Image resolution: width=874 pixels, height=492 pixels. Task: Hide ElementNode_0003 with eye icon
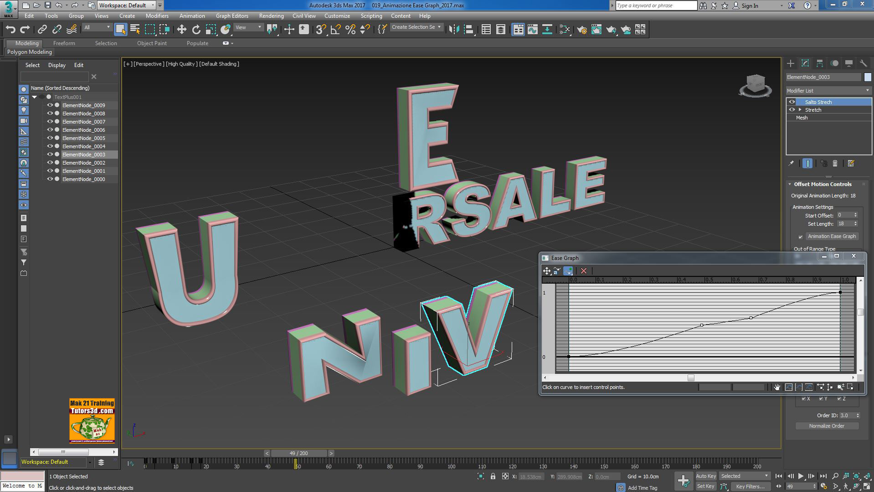click(x=50, y=155)
